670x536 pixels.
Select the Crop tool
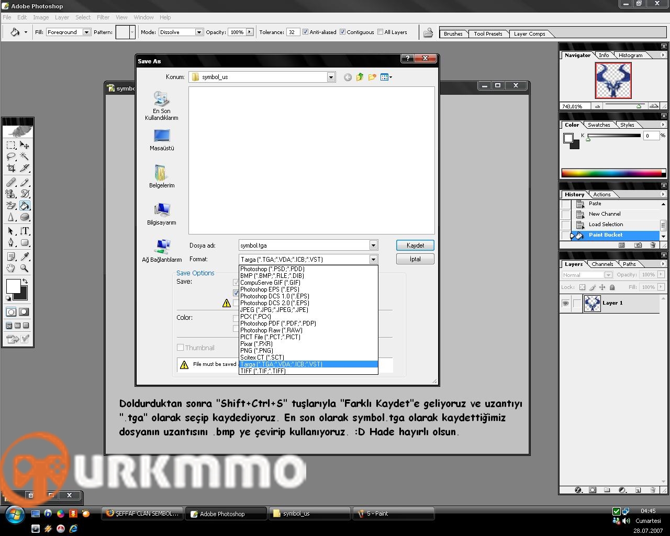point(11,168)
